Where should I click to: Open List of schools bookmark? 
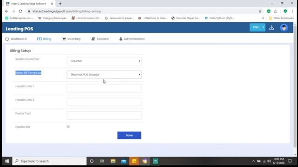(x=86, y=18)
